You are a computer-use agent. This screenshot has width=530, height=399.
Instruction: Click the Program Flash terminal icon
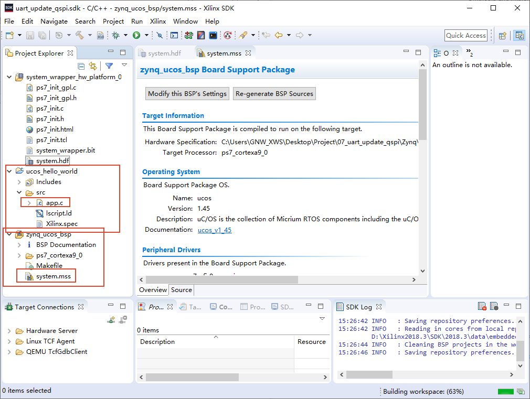(x=213, y=35)
